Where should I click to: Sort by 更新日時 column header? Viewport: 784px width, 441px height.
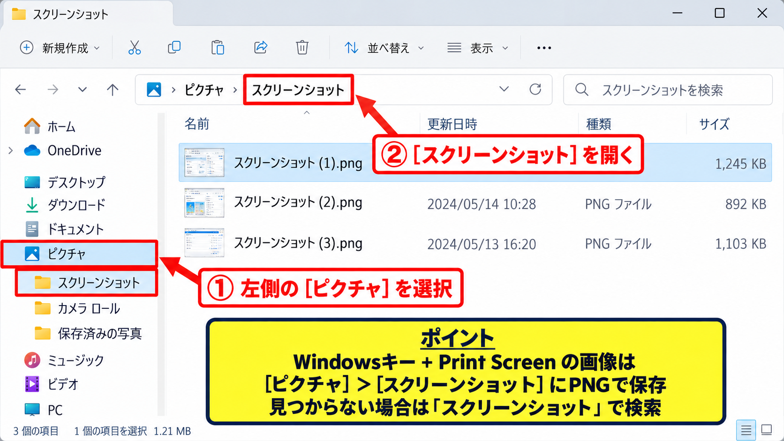click(x=452, y=124)
